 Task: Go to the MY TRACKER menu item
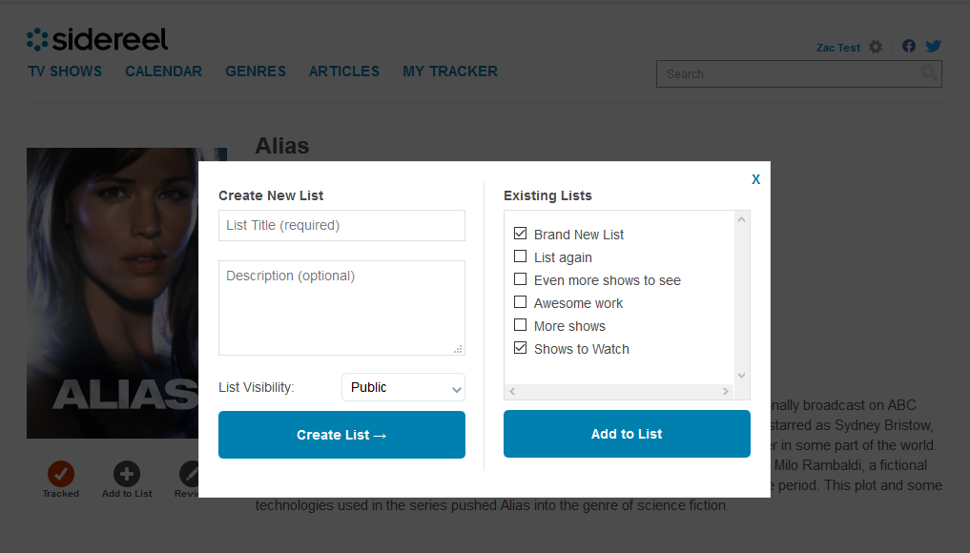click(x=450, y=72)
